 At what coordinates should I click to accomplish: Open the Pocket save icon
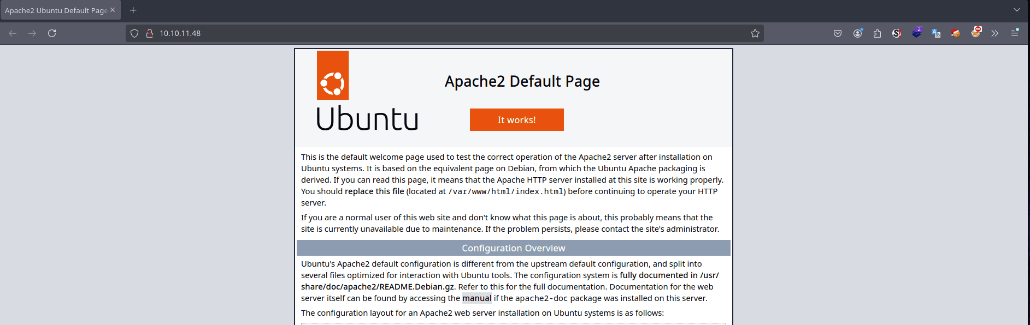coord(838,33)
